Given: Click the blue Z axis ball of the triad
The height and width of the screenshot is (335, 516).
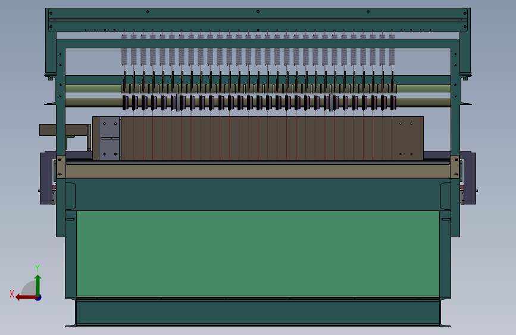Looking at the screenshot, I should pyautogui.click(x=39, y=297).
